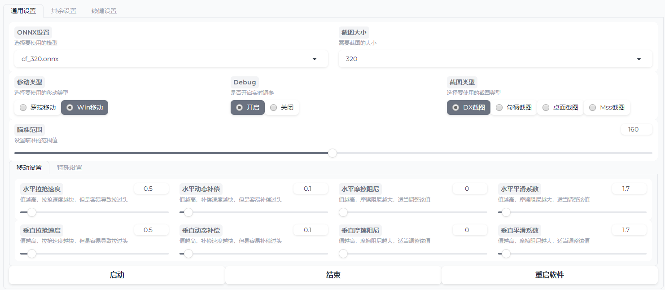Screen dimensions: 665x290
Task: Open the ONNX model dropdown showing cf_320.onnx
Action: tap(171, 59)
